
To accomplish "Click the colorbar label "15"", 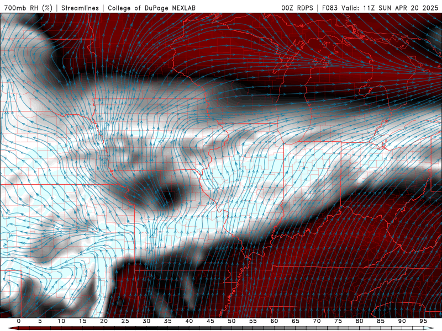I will (x=82, y=321).
